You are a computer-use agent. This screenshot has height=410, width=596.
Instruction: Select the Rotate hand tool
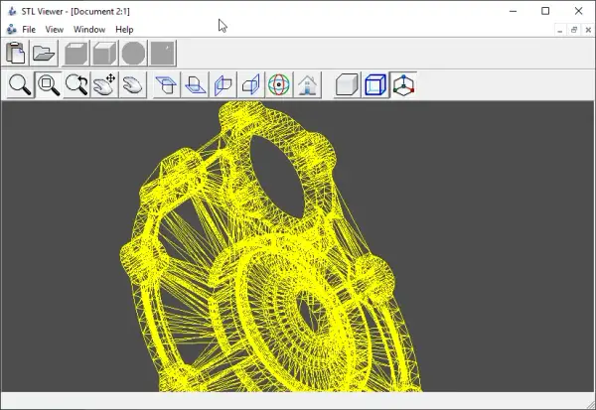pyautogui.click(x=133, y=84)
